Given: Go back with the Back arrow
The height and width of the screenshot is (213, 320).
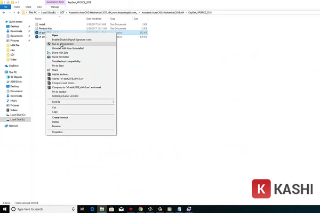Looking at the screenshot, I should click(4, 13).
